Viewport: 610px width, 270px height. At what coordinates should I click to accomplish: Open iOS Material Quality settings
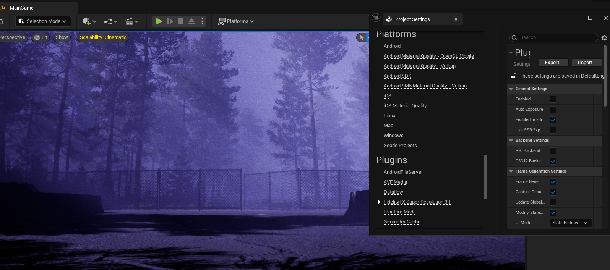(x=405, y=106)
